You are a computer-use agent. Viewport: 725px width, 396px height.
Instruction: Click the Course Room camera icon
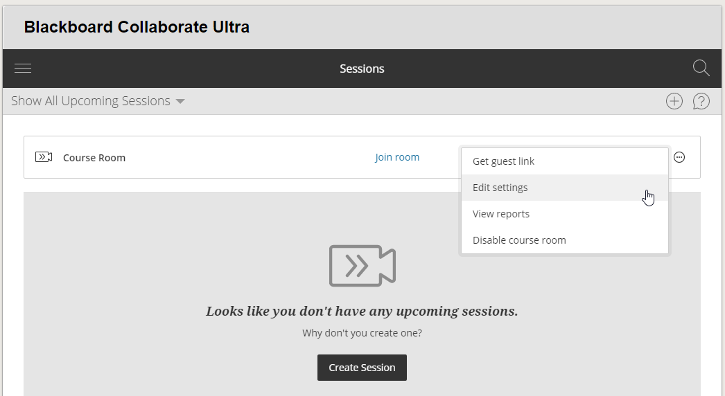pos(44,157)
